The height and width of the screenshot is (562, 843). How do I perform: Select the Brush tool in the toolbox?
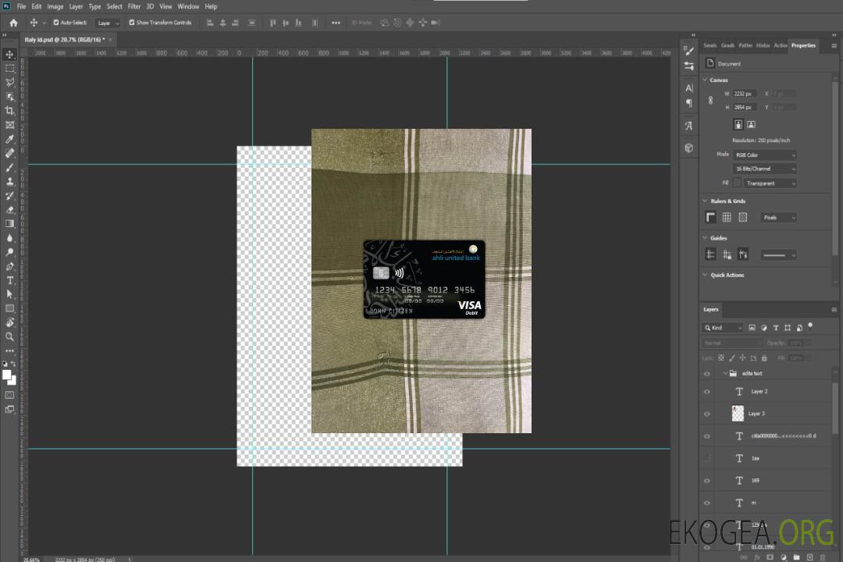[x=9, y=167]
